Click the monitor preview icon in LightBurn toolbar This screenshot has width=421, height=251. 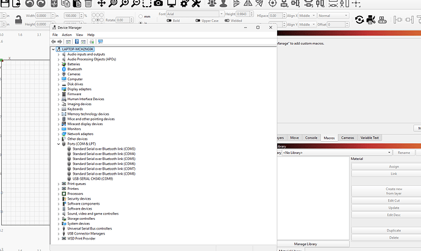tap(171, 3)
